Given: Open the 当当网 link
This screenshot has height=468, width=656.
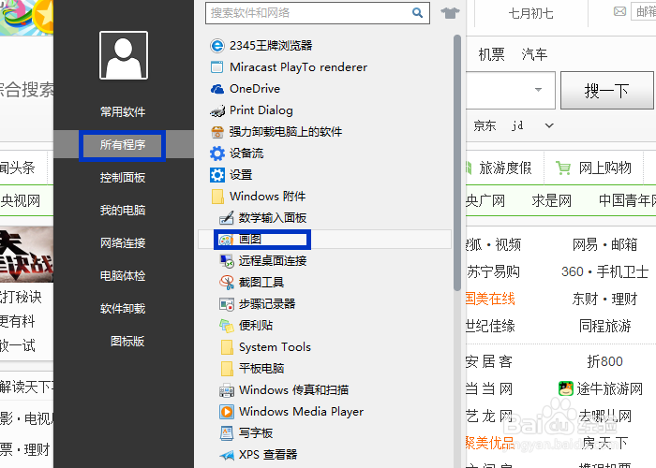Looking at the screenshot, I should [489, 388].
